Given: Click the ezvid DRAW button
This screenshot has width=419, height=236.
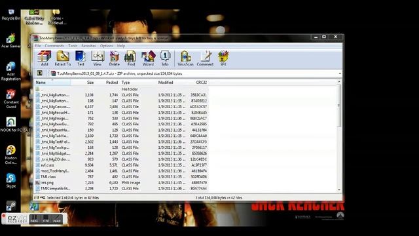Looking at the screenshot, I should [x=57, y=218].
